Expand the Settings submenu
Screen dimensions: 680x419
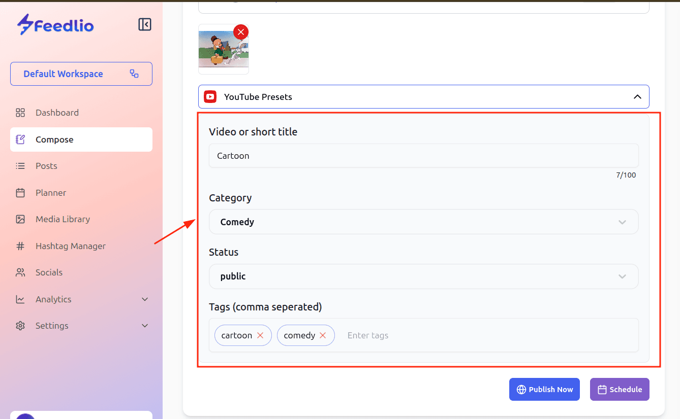click(x=145, y=326)
